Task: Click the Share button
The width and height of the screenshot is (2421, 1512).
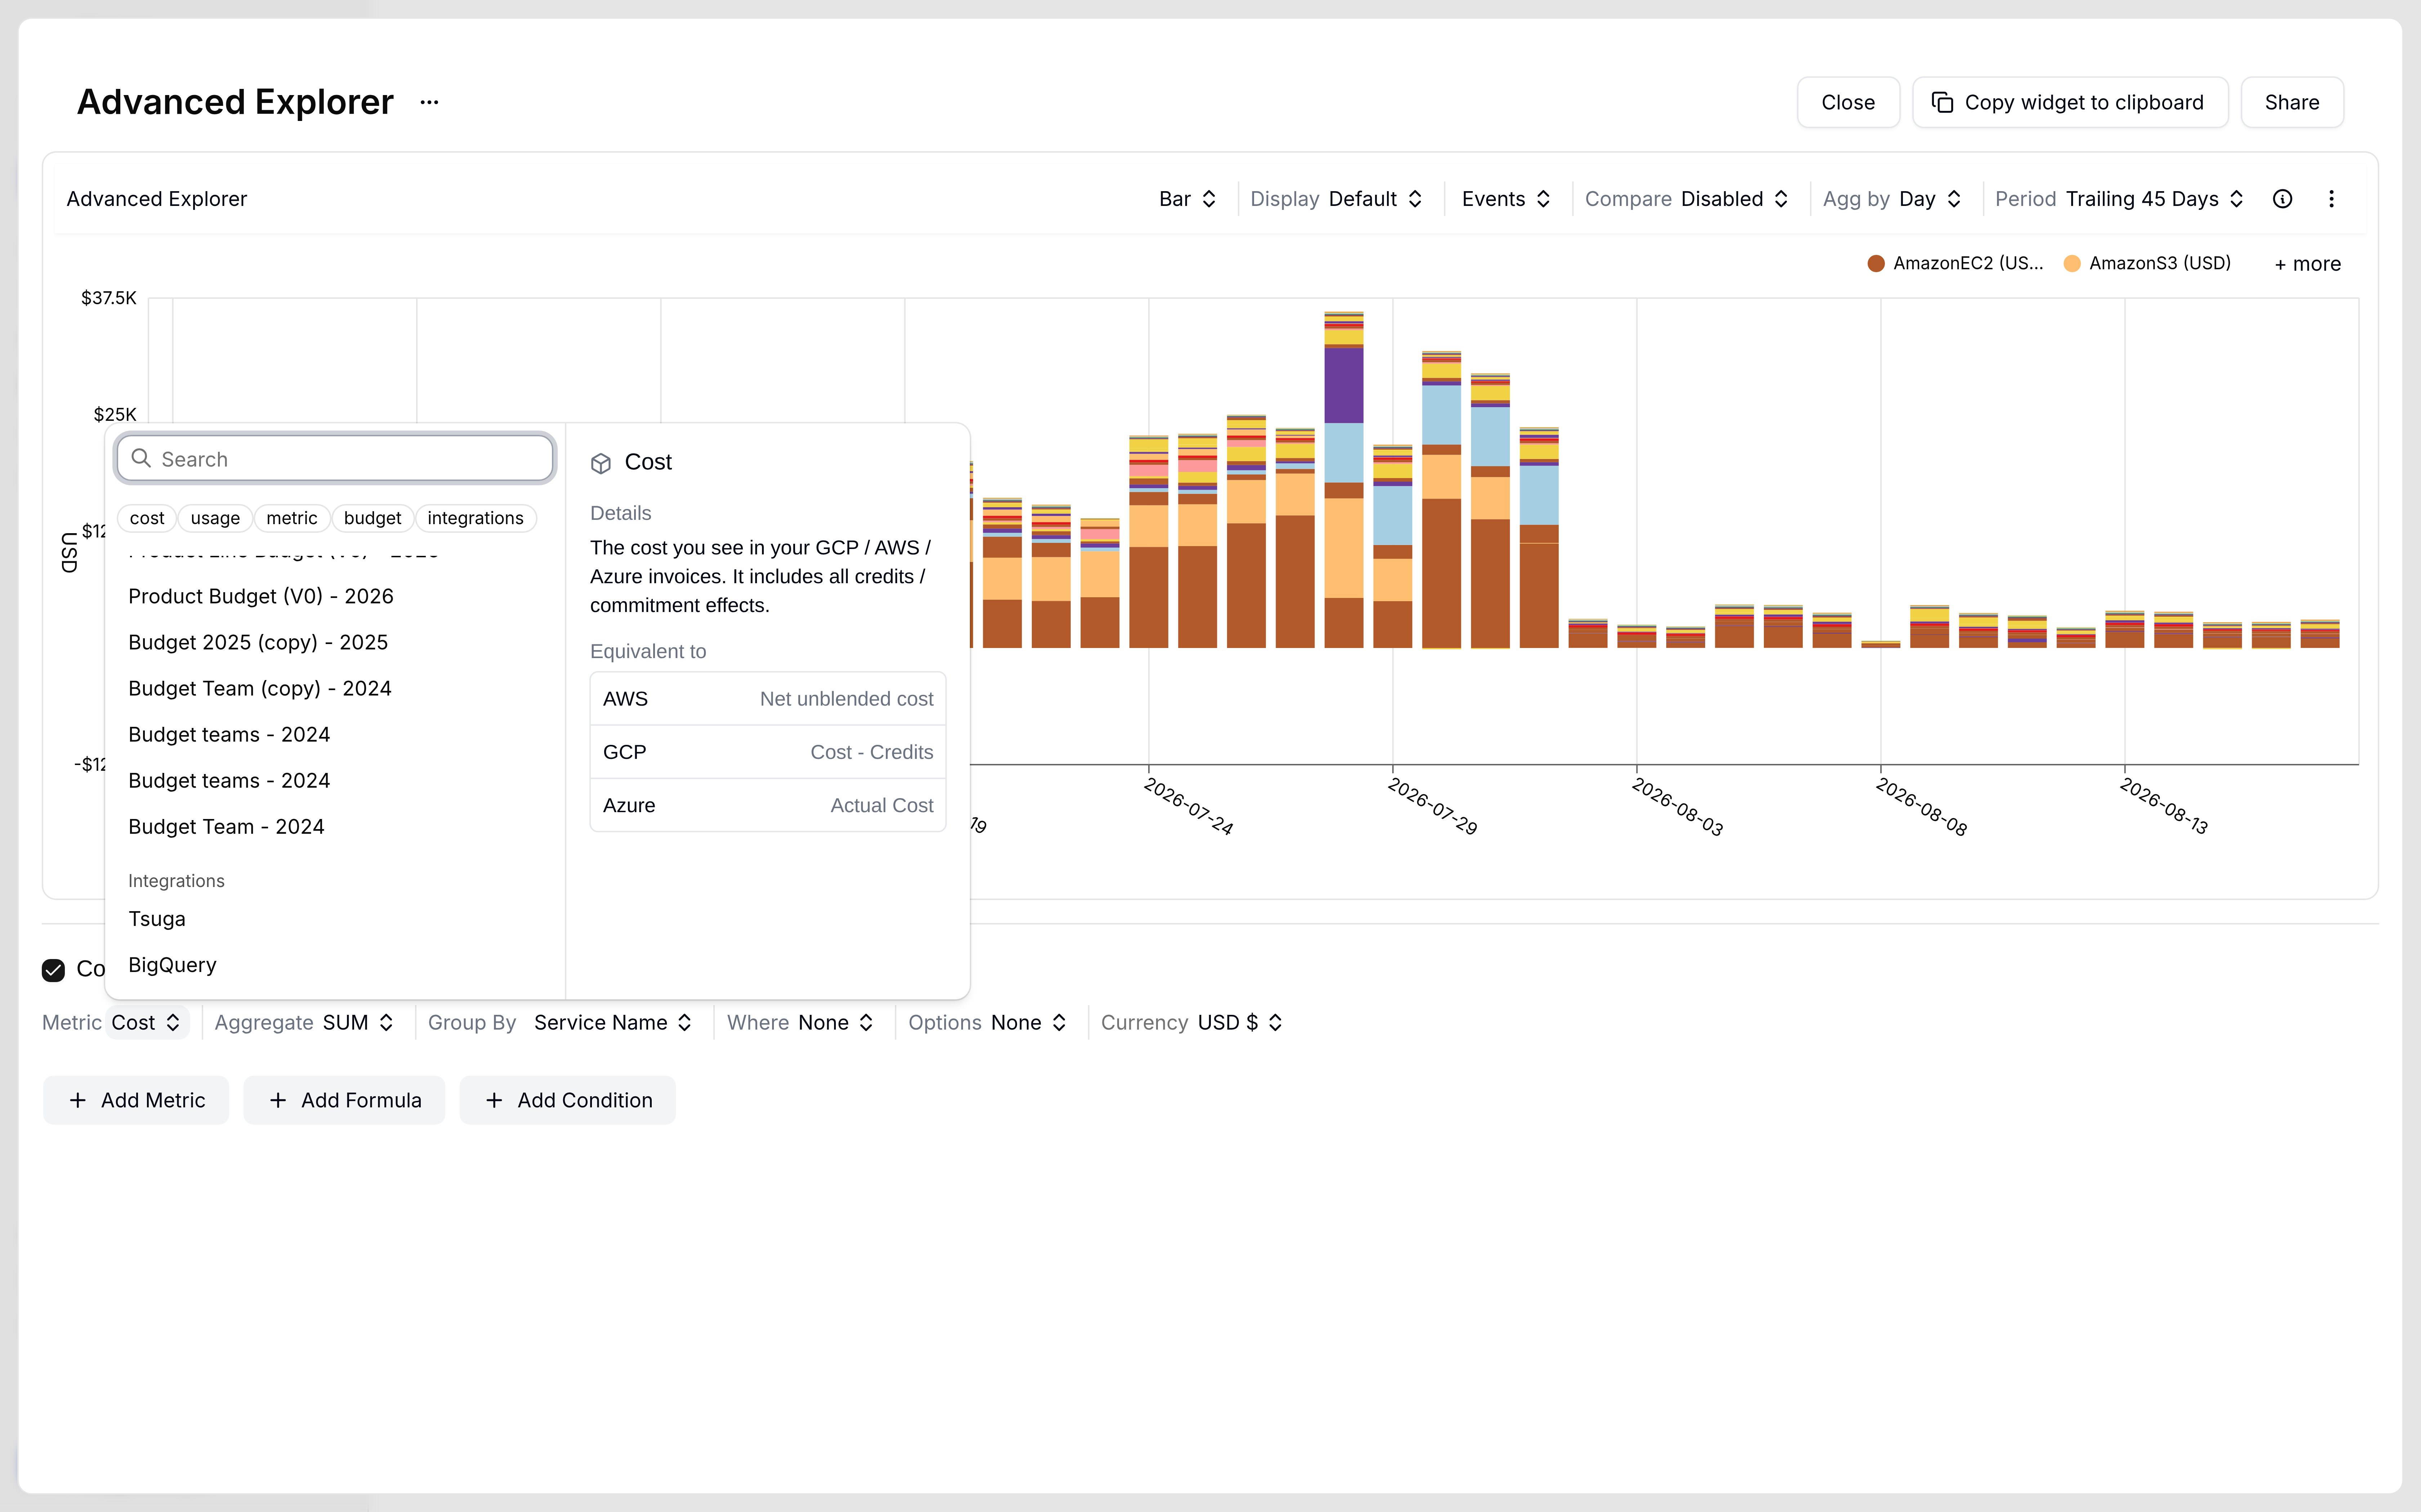Action: [2292, 102]
